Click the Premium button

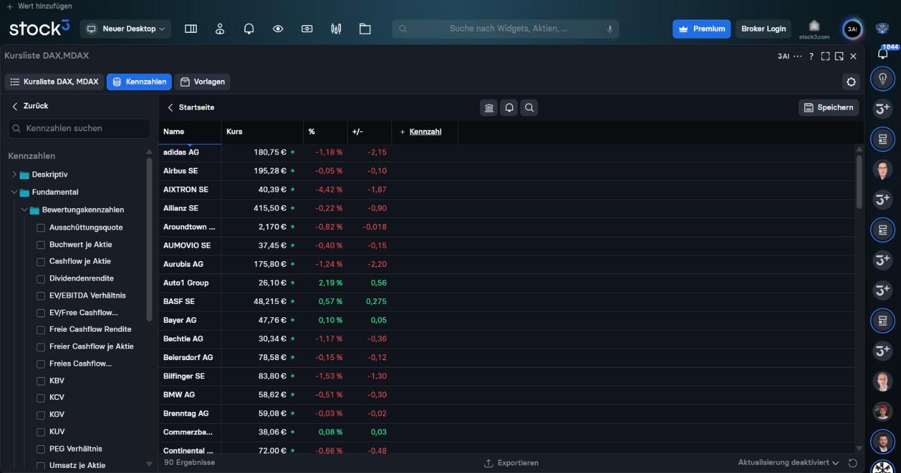pyautogui.click(x=701, y=29)
